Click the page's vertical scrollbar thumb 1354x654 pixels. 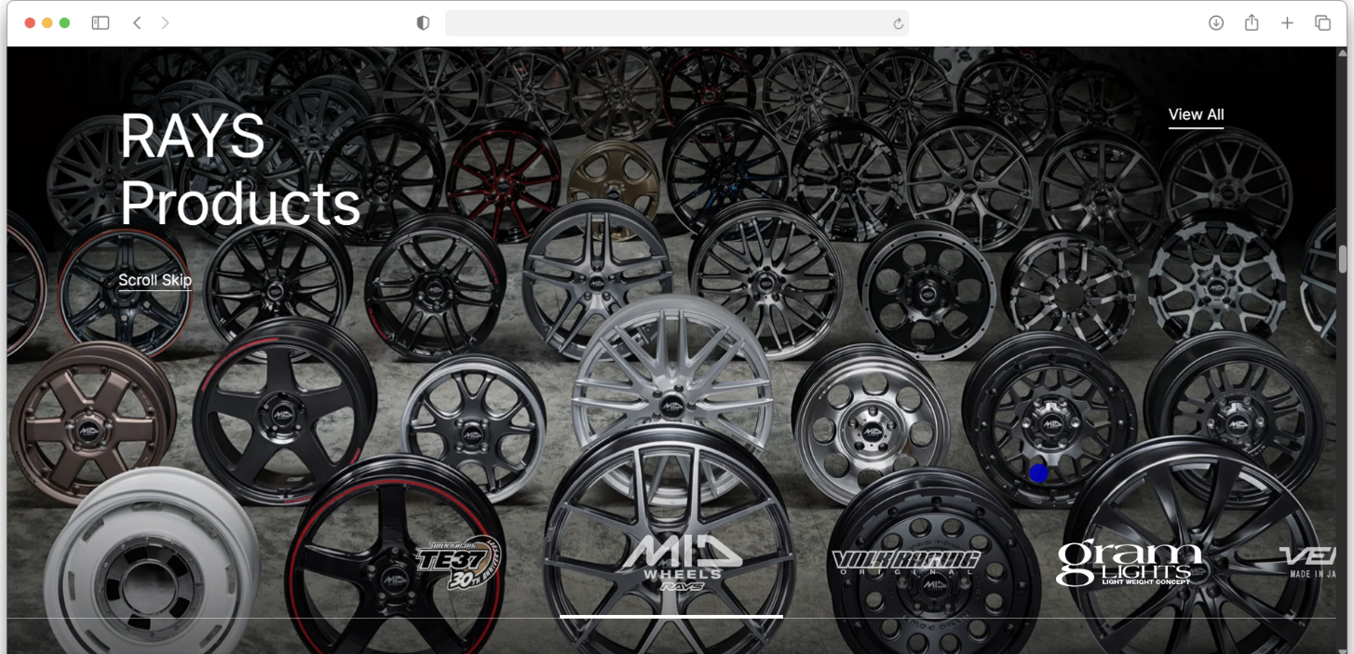click(1343, 259)
